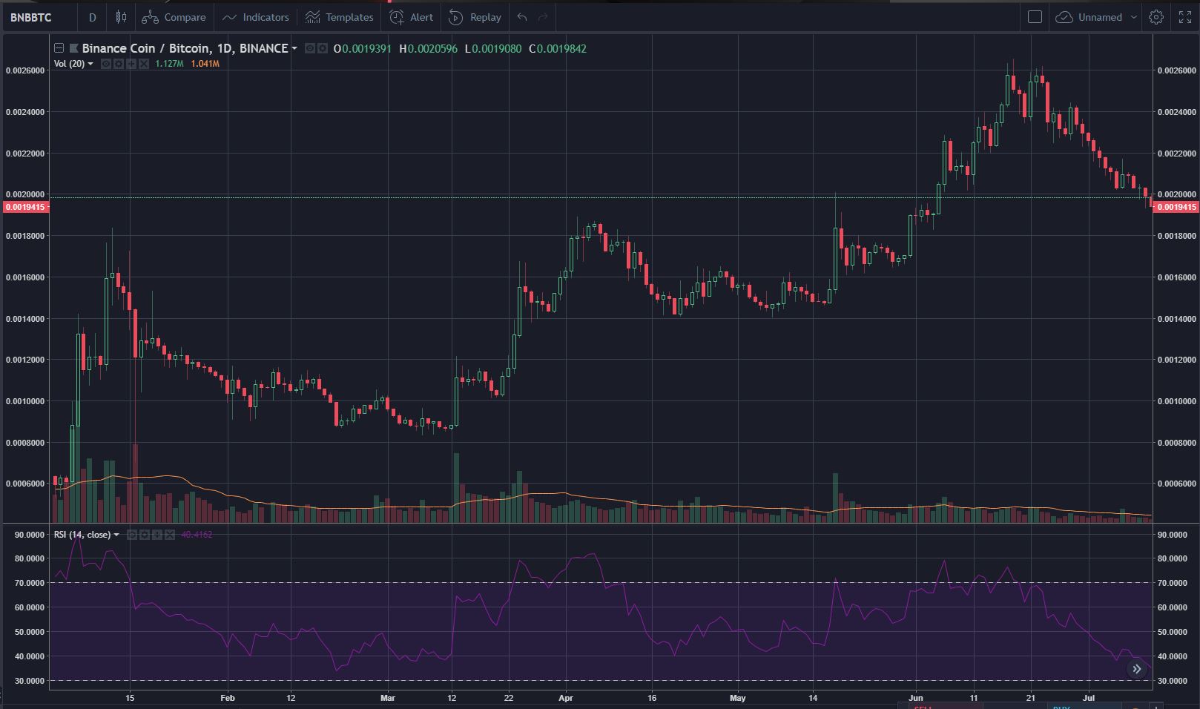The image size is (1200, 709).
Task: Jump to latest bar double-arrow button
Action: (1136, 669)
